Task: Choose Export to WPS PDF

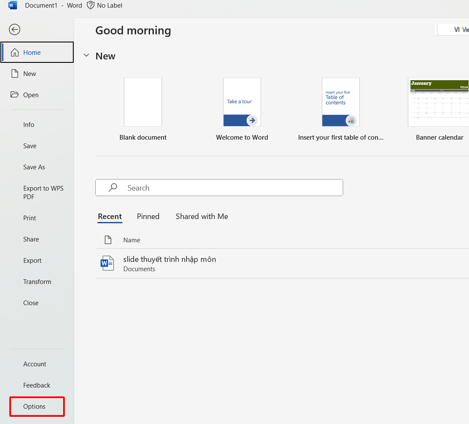Action: (x=43, y=193)
